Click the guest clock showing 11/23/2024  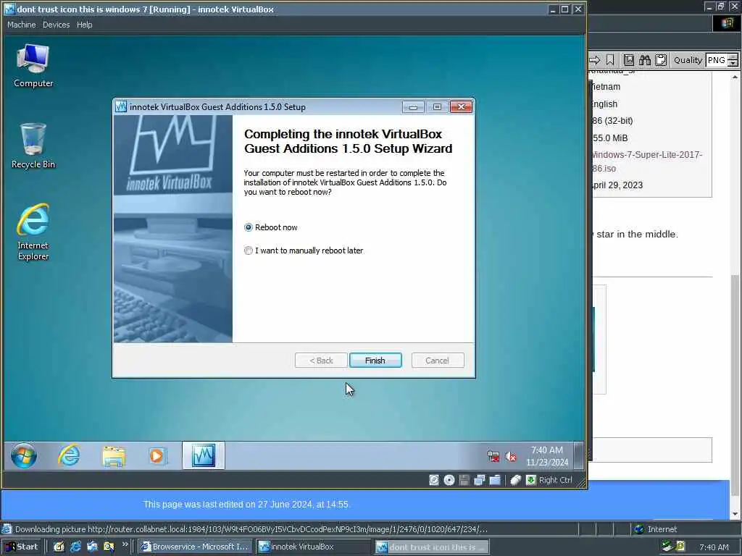(x=547, y=456)
